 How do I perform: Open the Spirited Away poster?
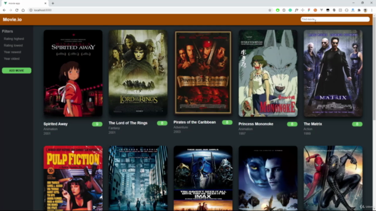tap(73, 73)
